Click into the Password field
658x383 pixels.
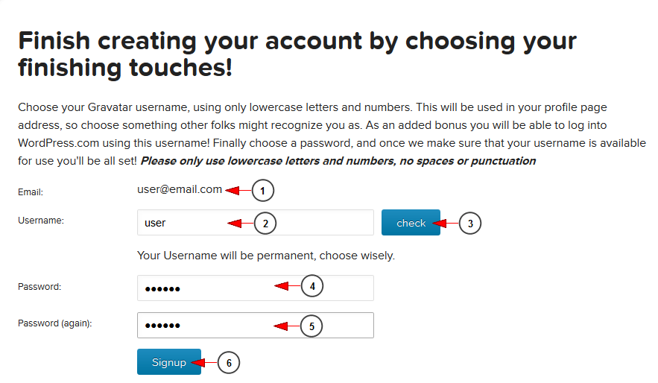click(255, 288)
